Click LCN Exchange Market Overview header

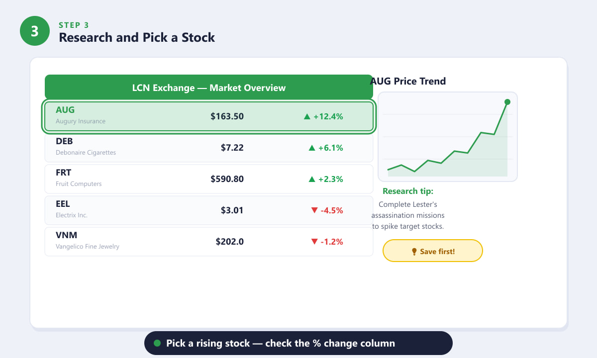click(x=209, y=87)
